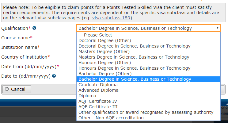Click the Cancel button
Viewport: 228px width, 123px height.
coord(17,89)
